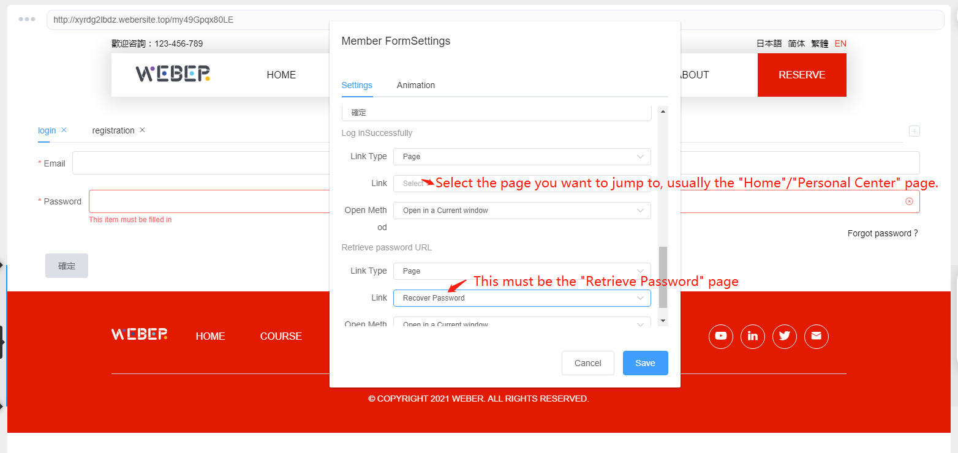Click the plus icon to add a tab
The width and height of the screenshot is (958, 453).
[914, 131]
